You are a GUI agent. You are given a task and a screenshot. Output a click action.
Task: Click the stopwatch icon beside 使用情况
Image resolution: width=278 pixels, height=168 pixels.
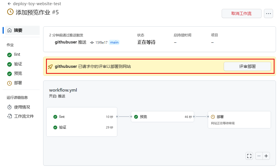click(9, 107)
